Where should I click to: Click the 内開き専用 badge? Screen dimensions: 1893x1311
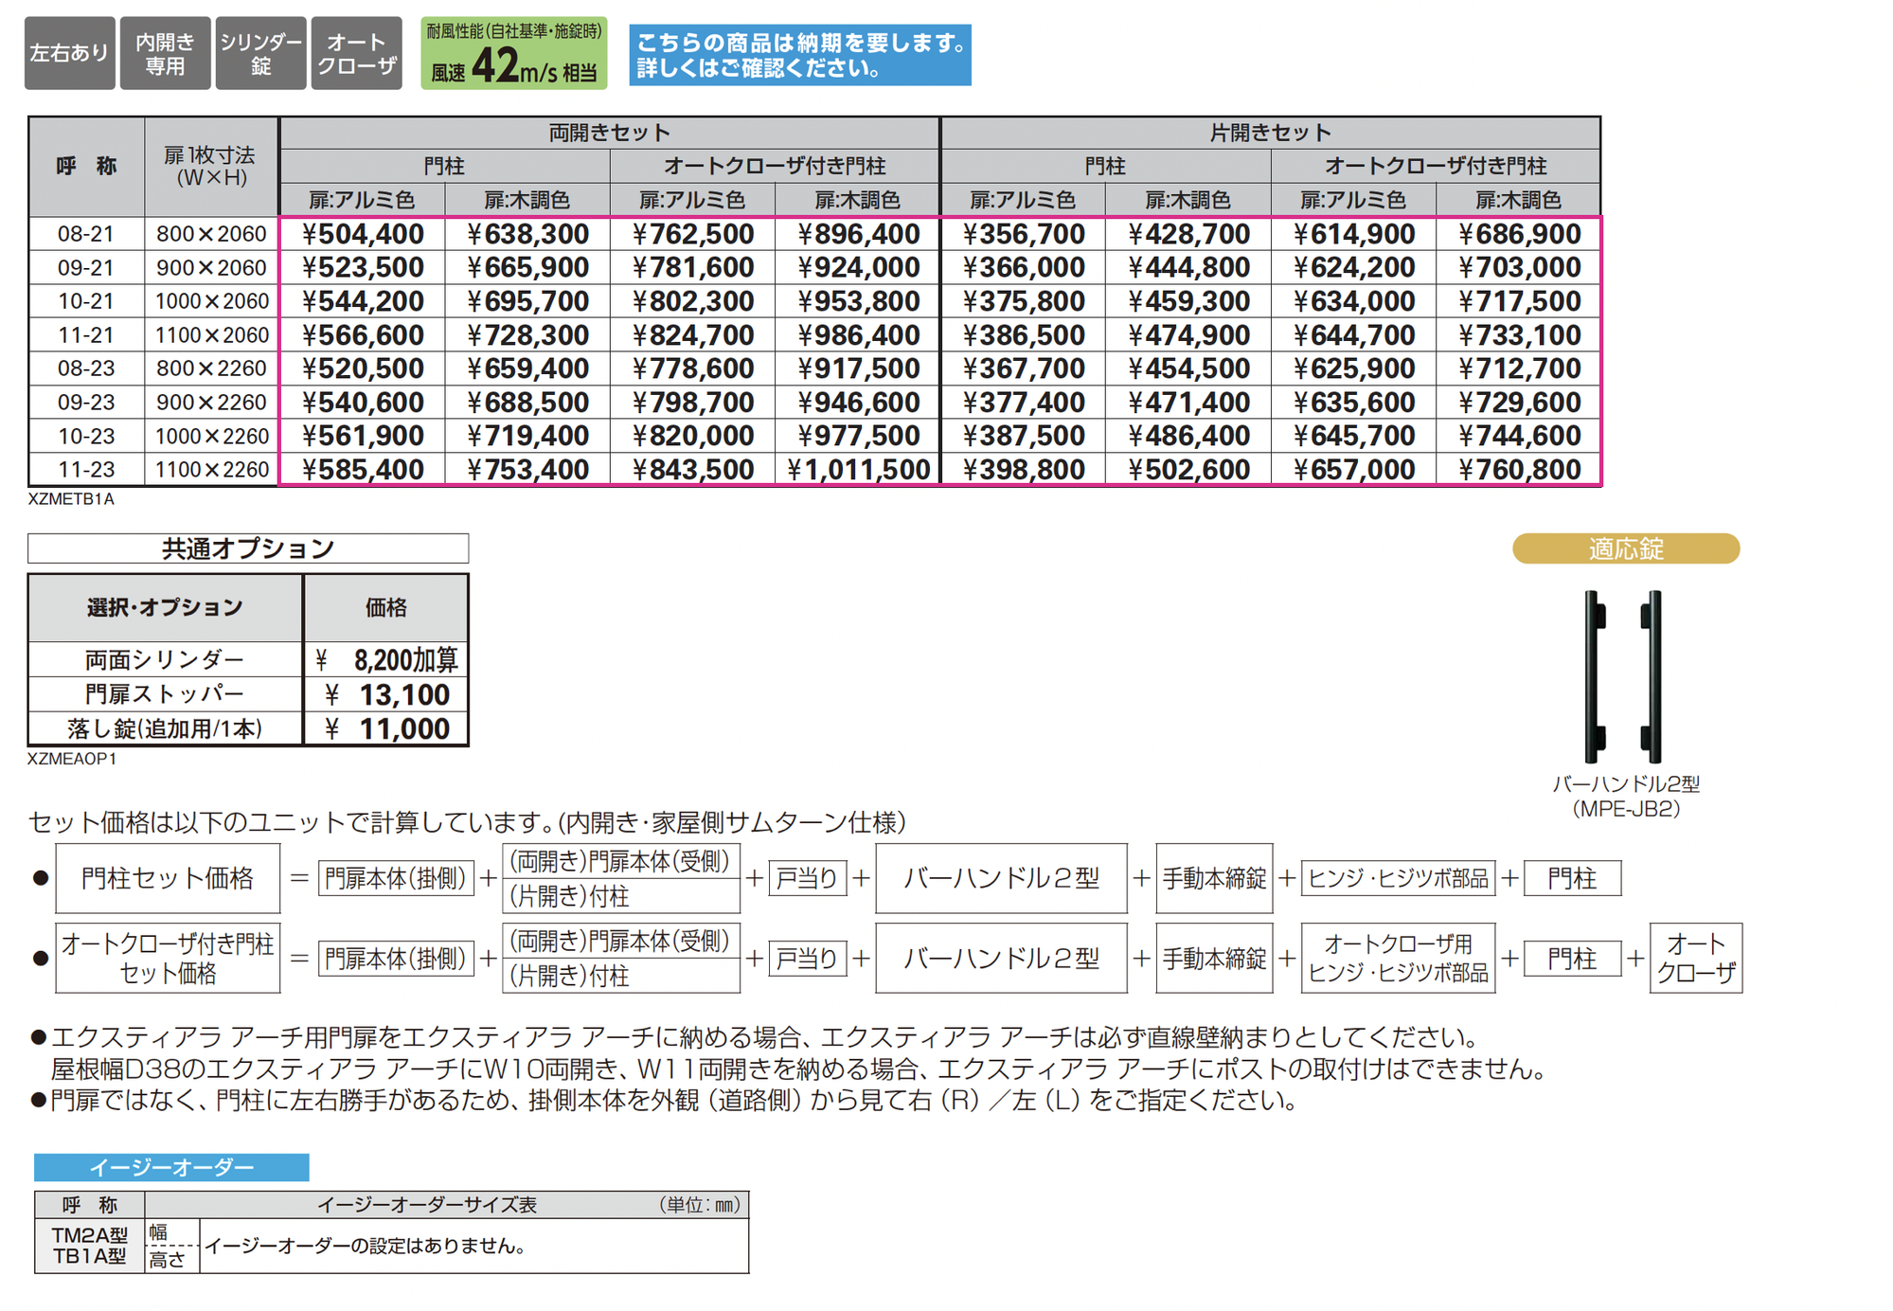click(x=165, y=53)
